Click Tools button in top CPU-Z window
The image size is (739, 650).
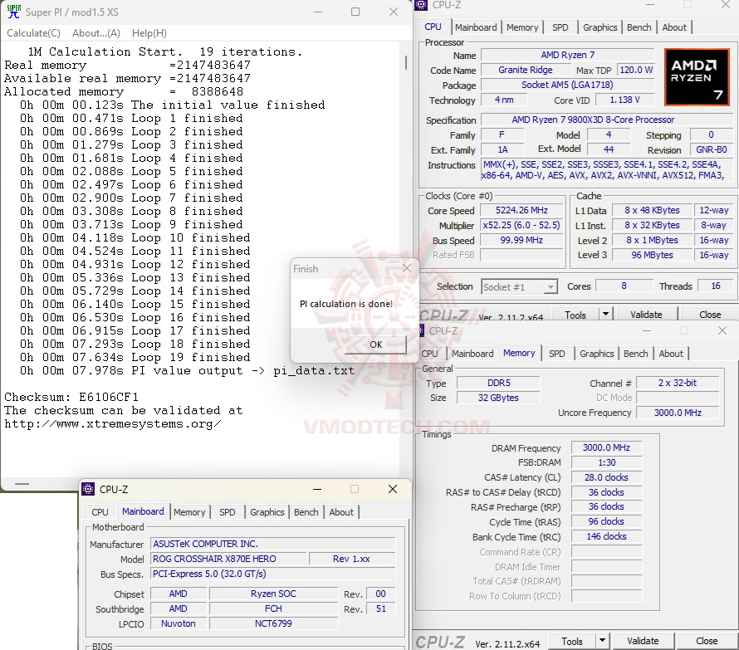[575, 315]
